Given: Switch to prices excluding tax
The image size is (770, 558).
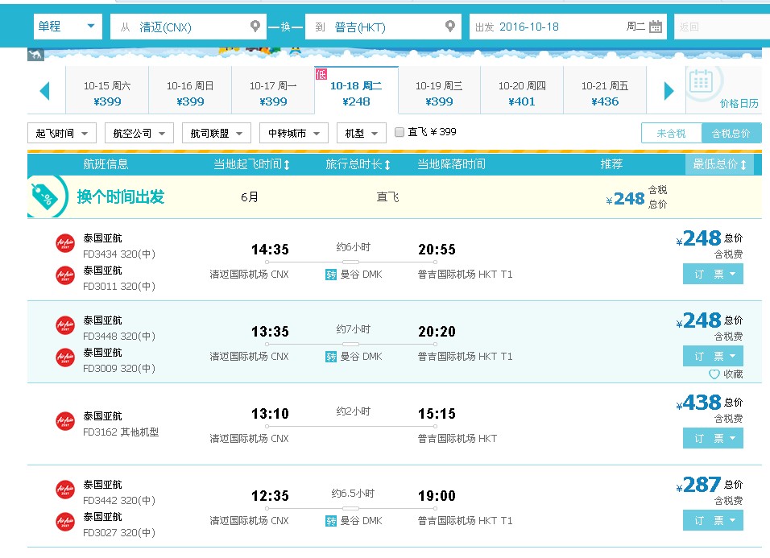Looking at the screenshot, I should 671,133.
